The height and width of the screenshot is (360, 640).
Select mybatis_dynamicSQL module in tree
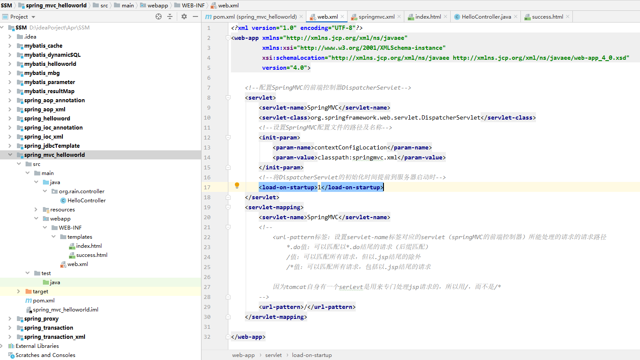tap(52, 55)
